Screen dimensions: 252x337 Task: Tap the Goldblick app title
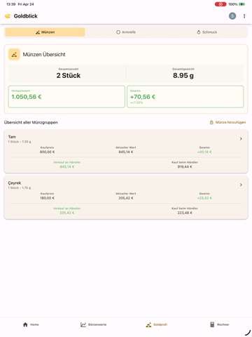tap(26, 16)
